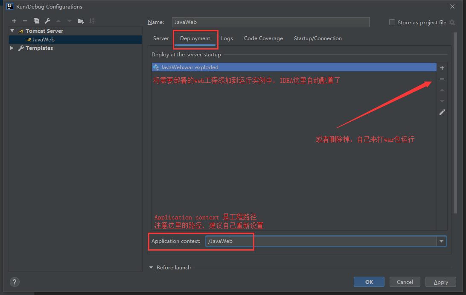
Task: Click the Store as project file label
Action: 422,23
